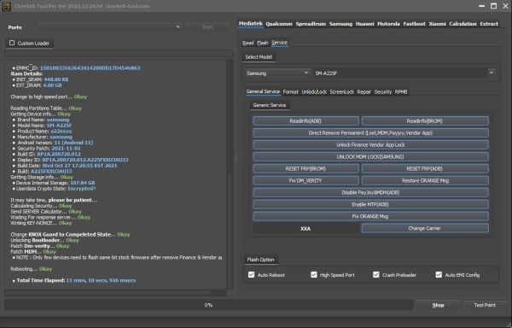Select the Service sub-tab

(280, 43)
